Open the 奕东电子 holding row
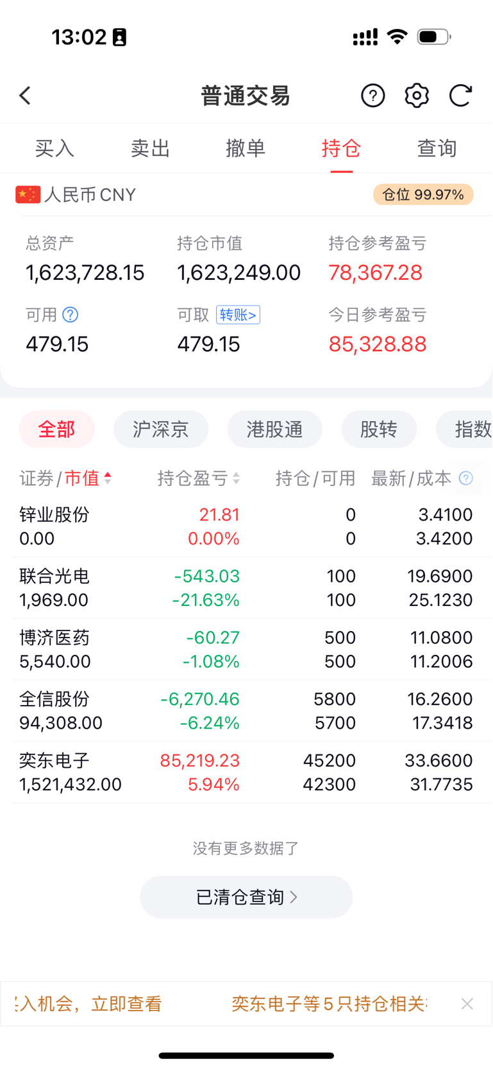Screen dimensions: 493x1069 pyautogui.click(x=246, y=772)
